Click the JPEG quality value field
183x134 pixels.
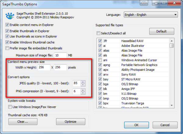point(77,83)
